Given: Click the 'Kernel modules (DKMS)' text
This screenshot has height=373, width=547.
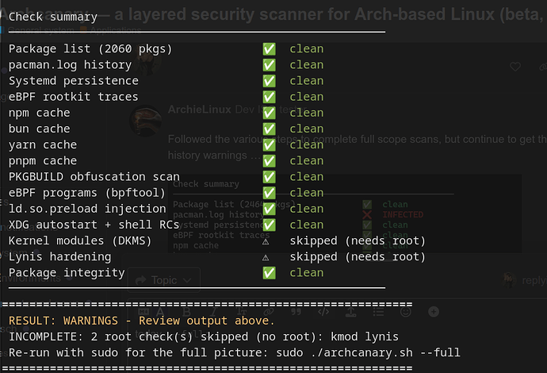Looking at the screenshot, I should (x=80, y=240).
